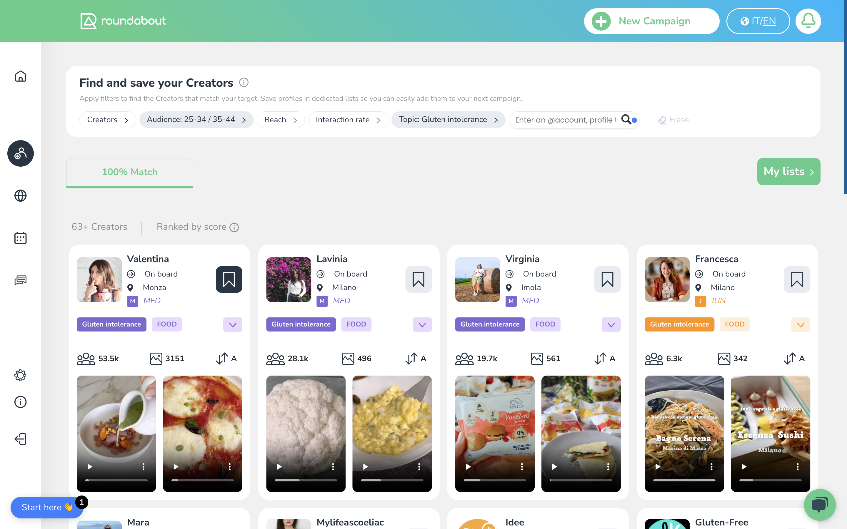The width and height of the screenshot is (847, 529).
Task: Click the New Campaign button
Action: click(651, 21)
